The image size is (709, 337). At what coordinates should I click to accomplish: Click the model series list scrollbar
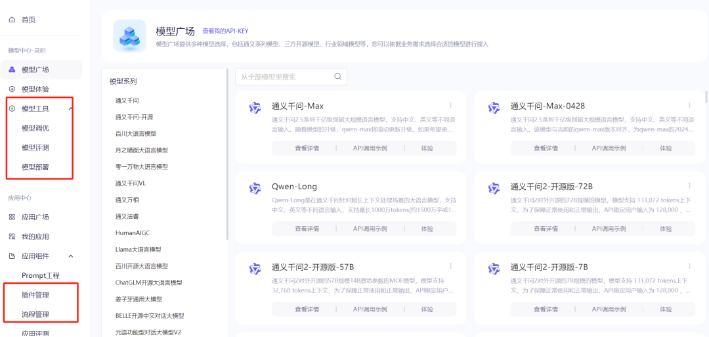pos(227,154)
